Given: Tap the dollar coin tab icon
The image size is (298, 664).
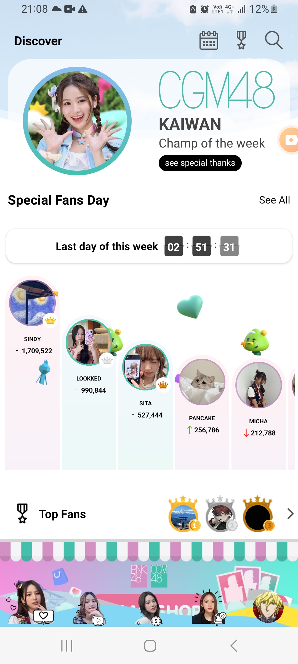Looking at the screenshot, I should tap(156, 620).
